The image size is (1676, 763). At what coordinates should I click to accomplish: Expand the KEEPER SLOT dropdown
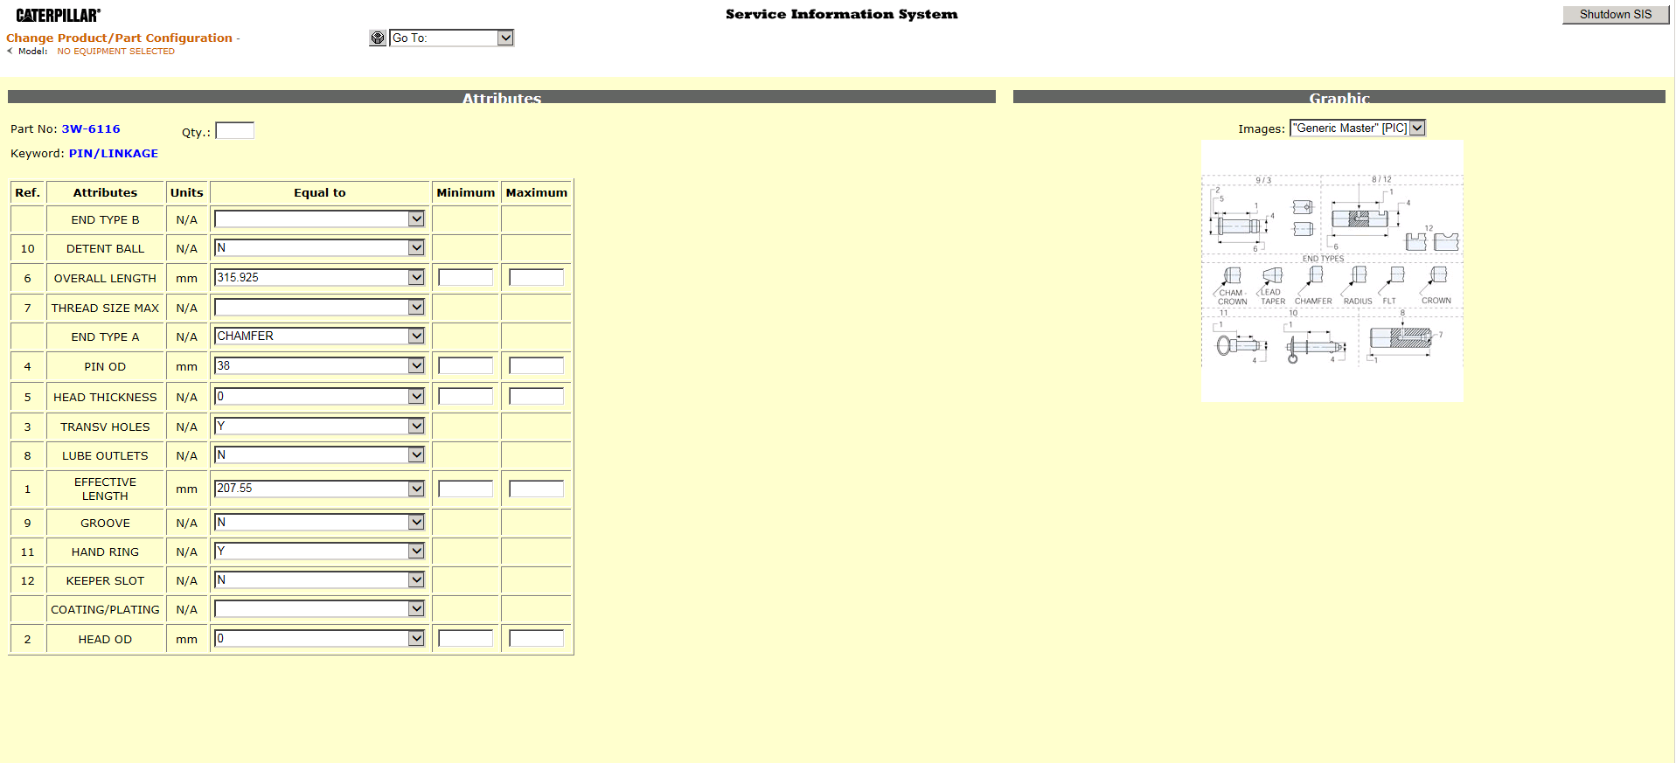click(x=320, y=579)
